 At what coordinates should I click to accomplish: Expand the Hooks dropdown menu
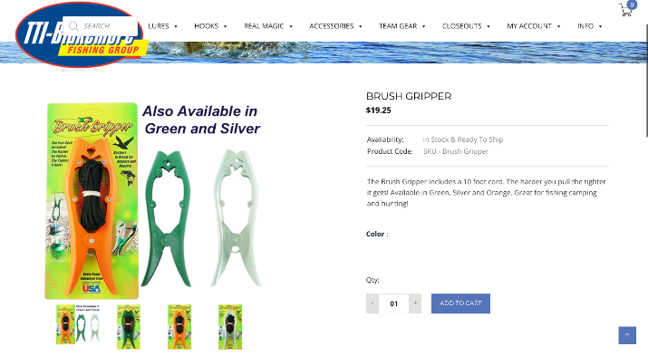pos(210,26)
